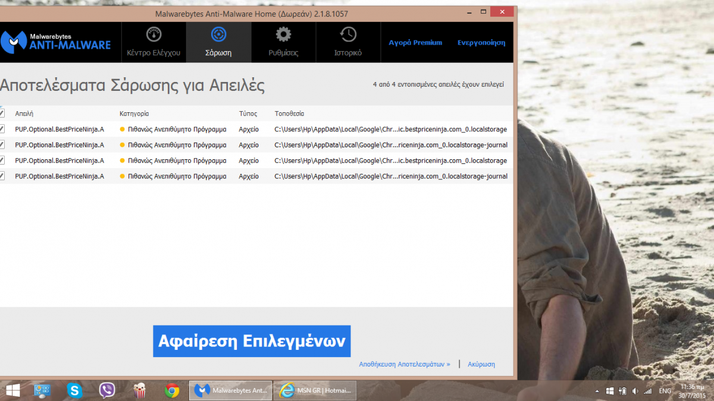Launch Viber from the taskbar
The width and height of the screenshot is (714, 401).
pos(107,390)
